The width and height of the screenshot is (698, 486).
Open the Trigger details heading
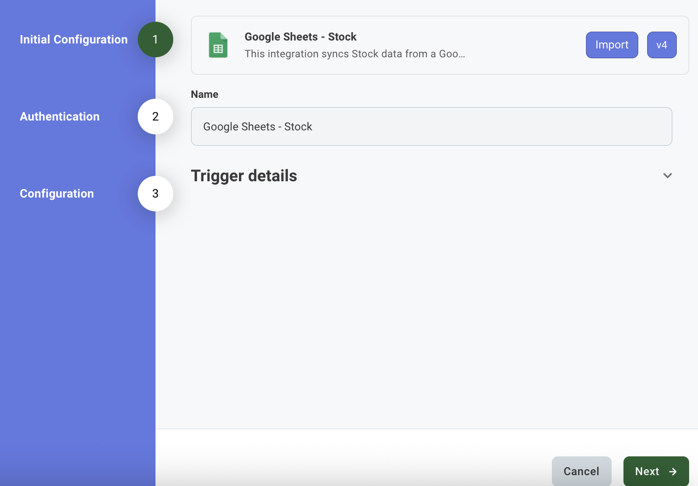tap(244, 176)
